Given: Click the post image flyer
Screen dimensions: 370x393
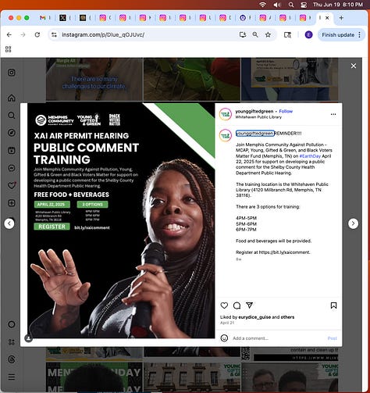Looking at the screenshot, I should (121, 220).
